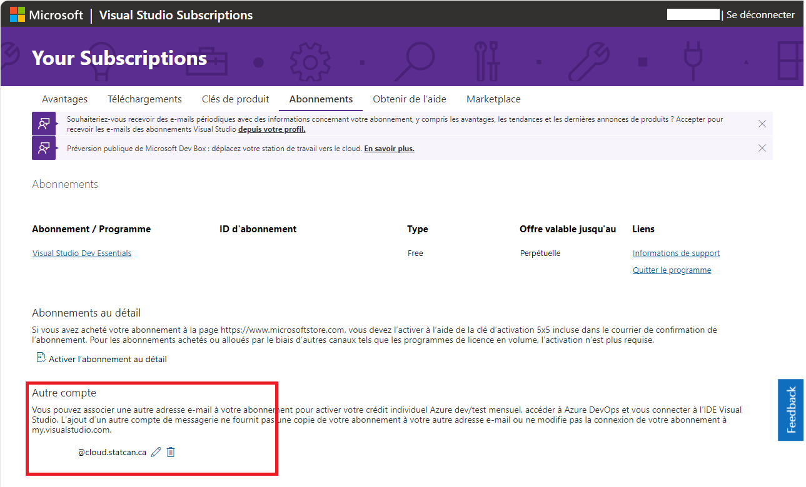Viewport: 806px width, 487px height.
Task: Click the Se déconnecter link
Action: pos(760,14)
